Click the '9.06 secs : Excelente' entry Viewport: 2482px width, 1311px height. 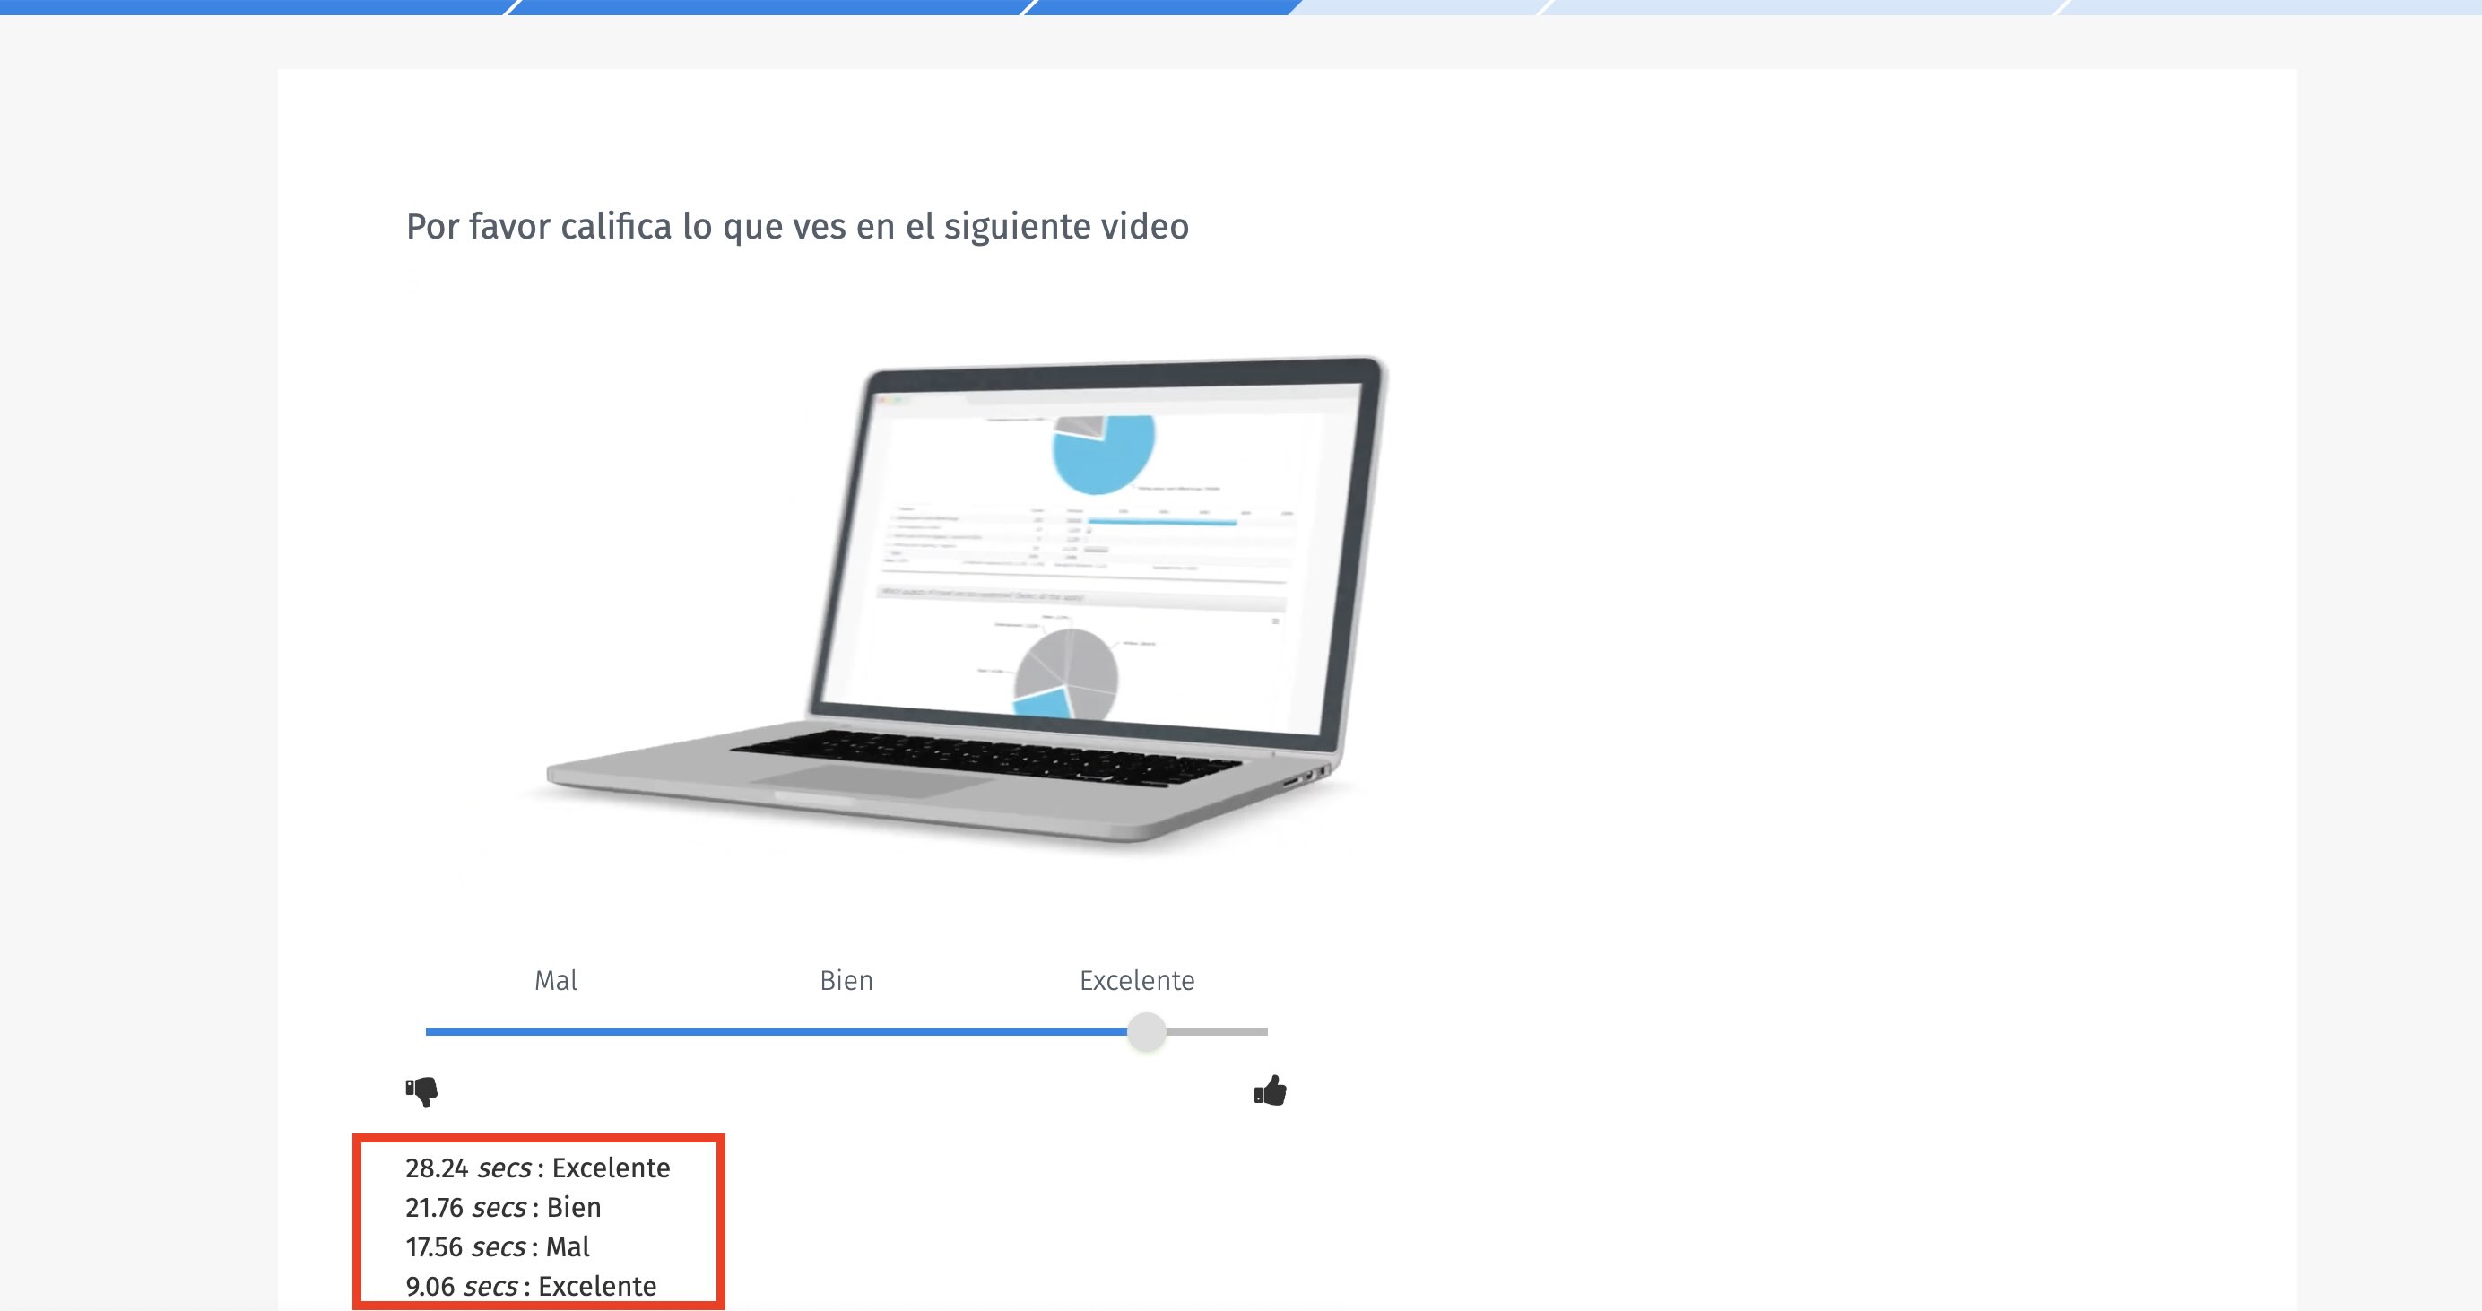pyautogui.click(x=531, y=1285)
